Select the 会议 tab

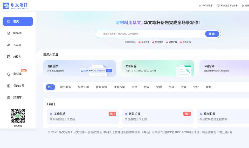(147, 87)
